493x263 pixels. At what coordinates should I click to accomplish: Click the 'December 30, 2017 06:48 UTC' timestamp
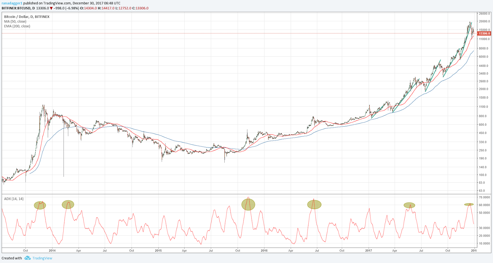click(x=96, y=3)
